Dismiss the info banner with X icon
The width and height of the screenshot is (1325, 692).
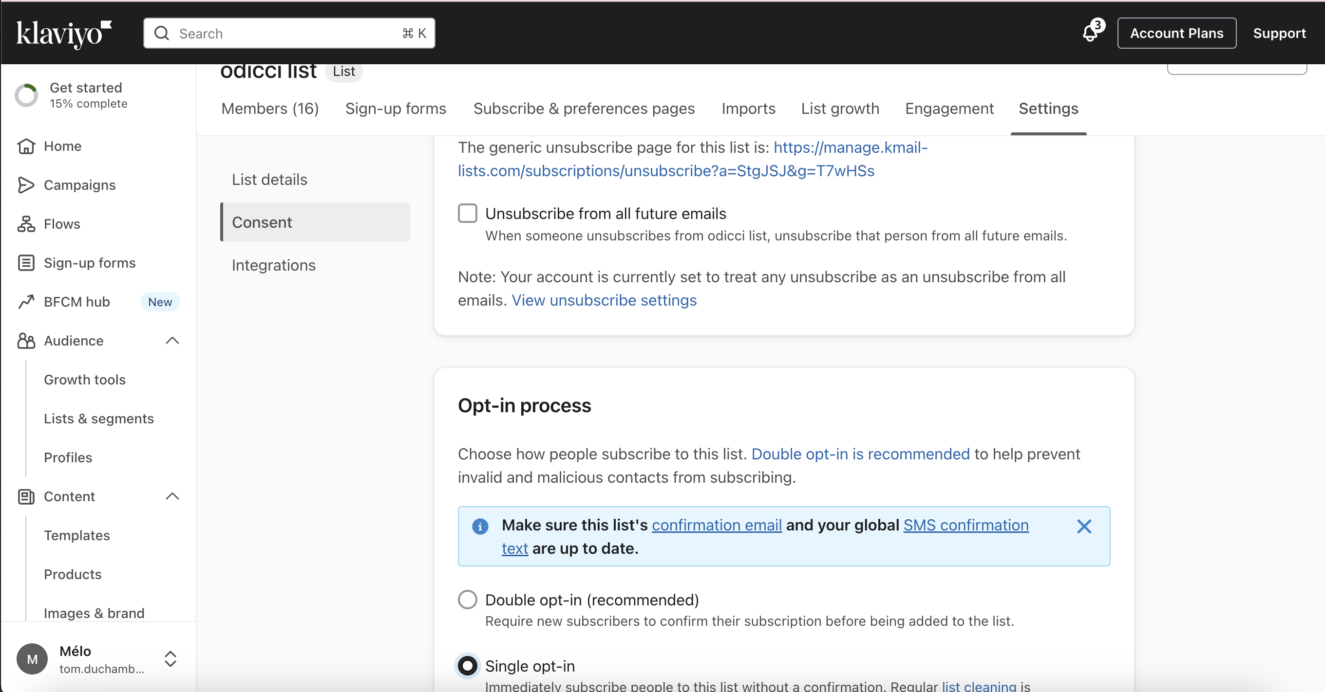click(1084, 526)
